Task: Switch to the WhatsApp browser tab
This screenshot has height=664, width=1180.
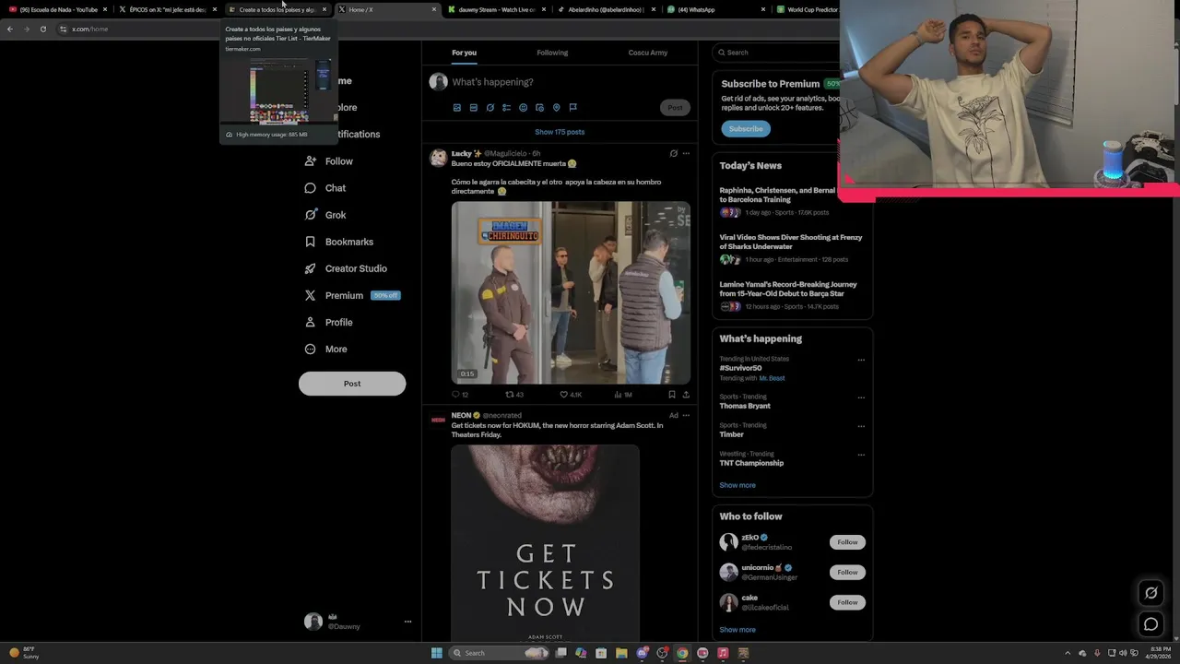Action: 716,9
